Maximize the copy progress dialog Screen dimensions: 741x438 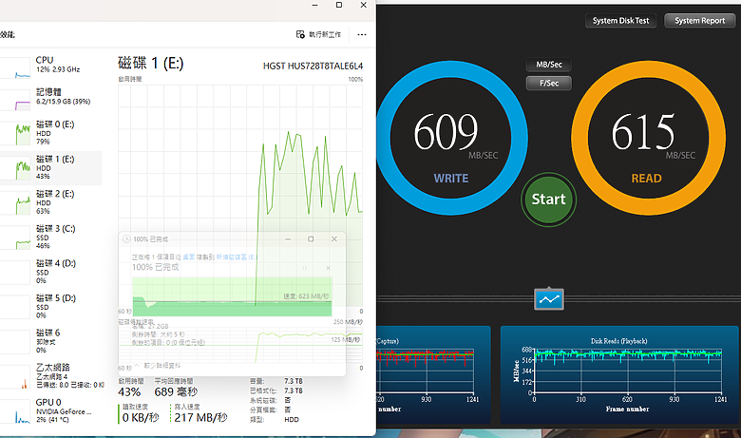coord(311,239)
